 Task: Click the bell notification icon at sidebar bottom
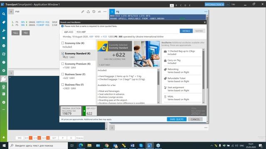click(4, 137)
